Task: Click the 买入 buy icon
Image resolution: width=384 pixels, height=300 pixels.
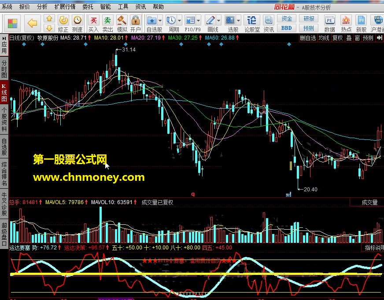Action: click(93, 23)
